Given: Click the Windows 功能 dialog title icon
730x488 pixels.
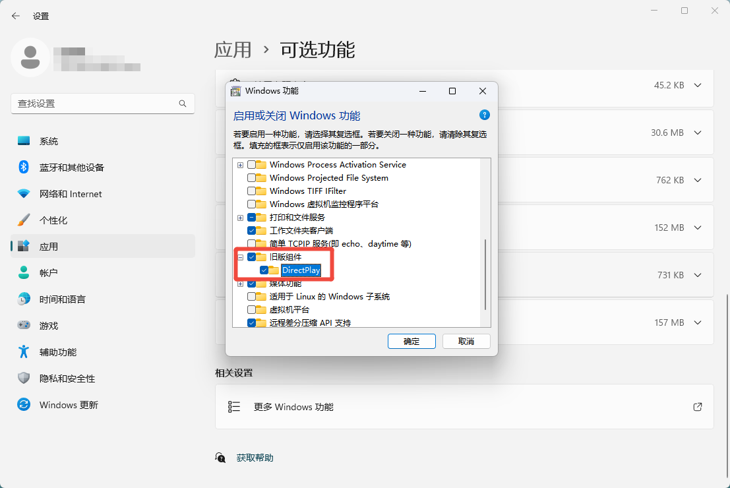Looking at the screenshot, I should 236,91.
